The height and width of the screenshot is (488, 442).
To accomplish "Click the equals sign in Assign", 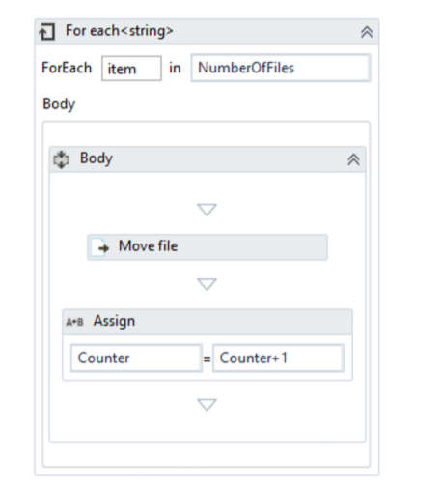I will (207, 359).
